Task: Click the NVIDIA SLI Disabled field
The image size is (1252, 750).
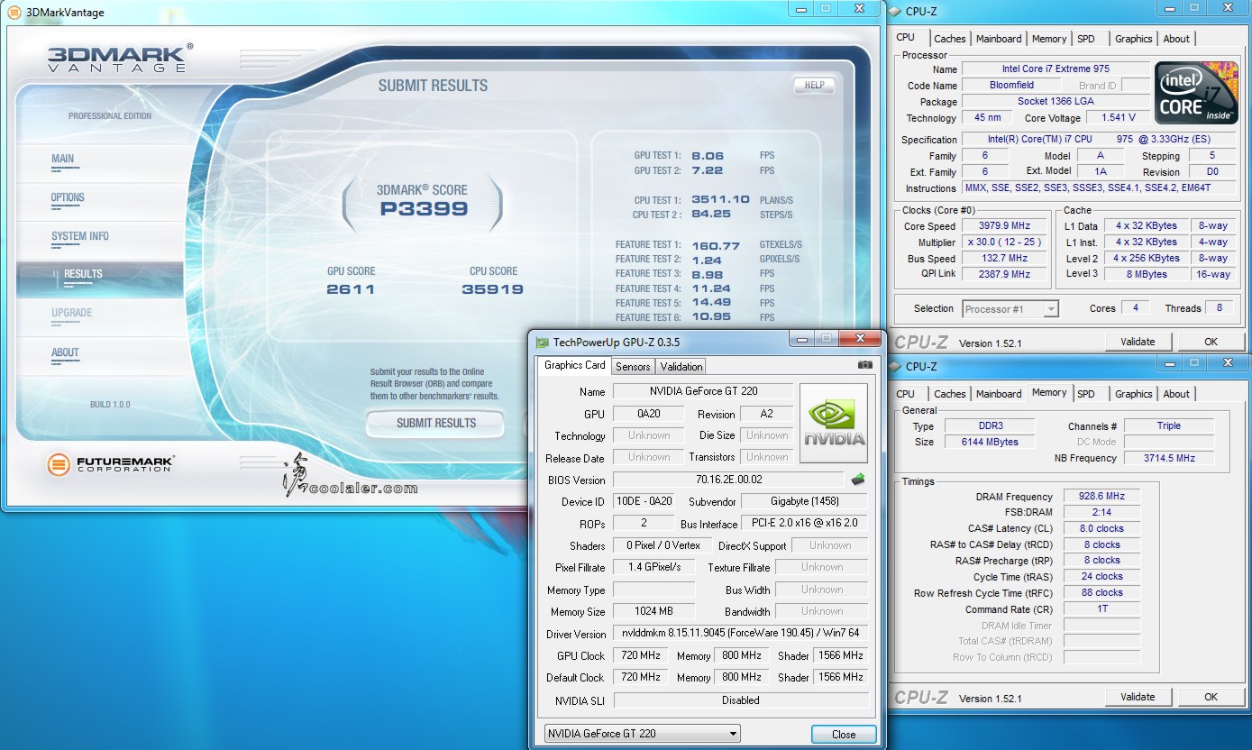Action: tap(741, 700)
